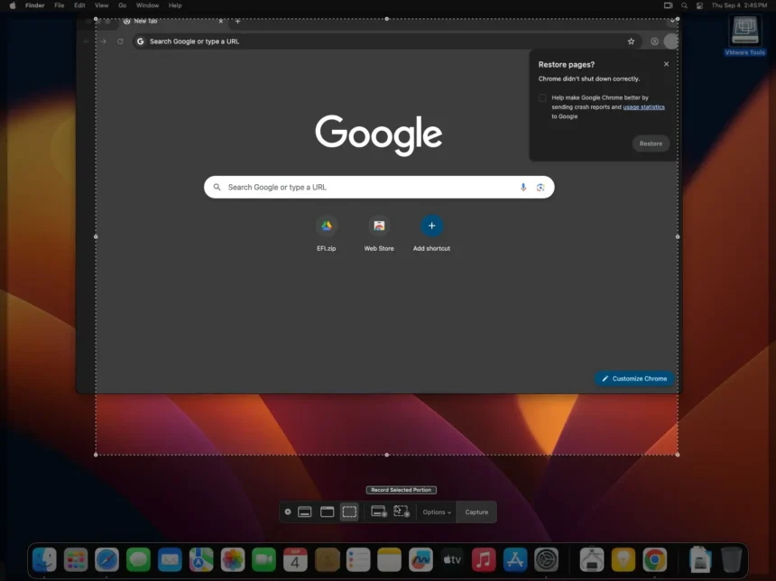The width and height of the screenshot is (776, 581).
Task: Dismiss the Restore pages popup
Action: (666, 64)
